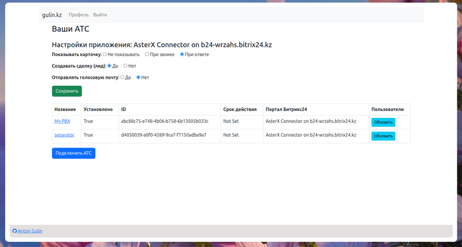The height and width of the screenshot is (247, 462).
Task: Open the Профиль navigation item
Action: point(79,15)
